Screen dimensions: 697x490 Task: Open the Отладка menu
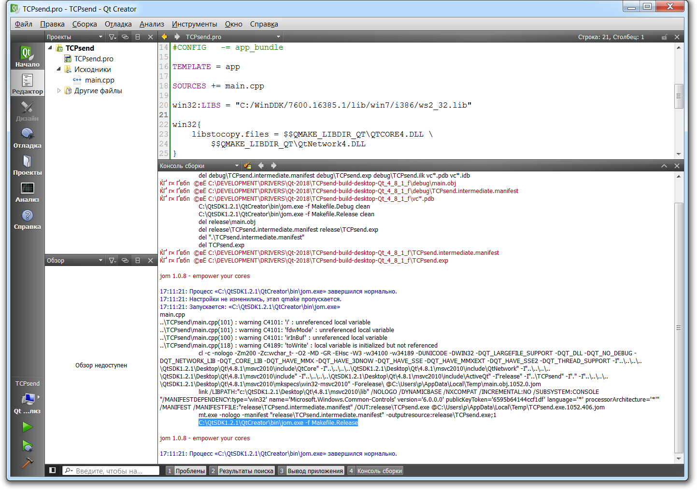(x=118, y=24)
